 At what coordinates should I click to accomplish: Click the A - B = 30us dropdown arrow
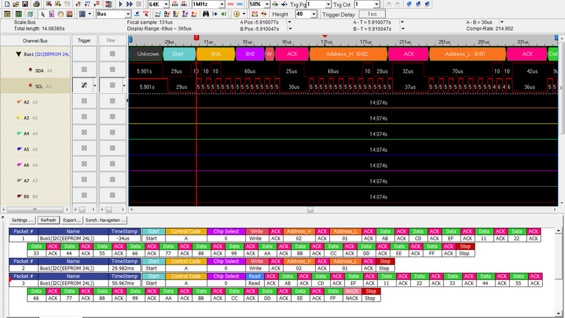coord(502,23)
